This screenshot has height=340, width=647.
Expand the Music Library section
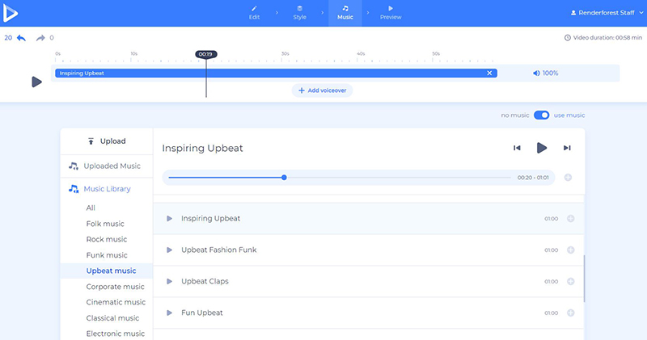(x=107, y=189)
